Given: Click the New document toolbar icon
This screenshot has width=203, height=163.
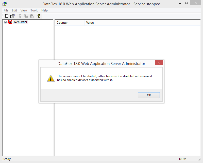Looking at the screenshot, I should [7, 16].
